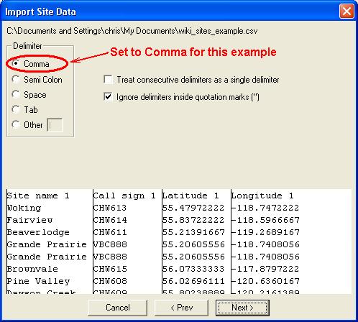This screenshot has width=358, height=322.
Task: Select the Pine Valley site name cell
Action: click(38, 281)
